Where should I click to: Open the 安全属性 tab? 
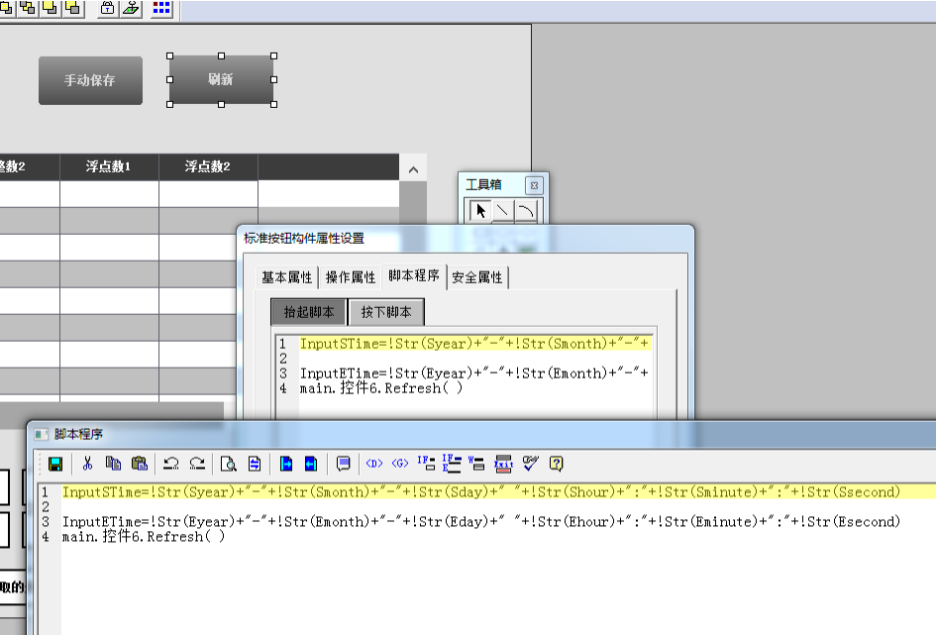(479, 277)
